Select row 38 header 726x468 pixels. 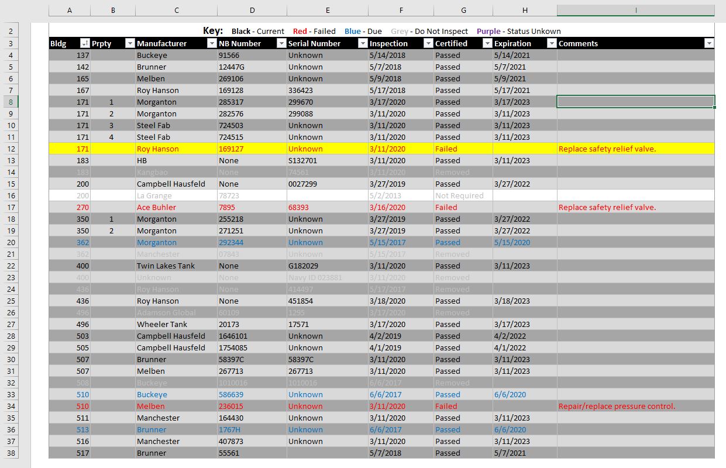coord(12,453)
